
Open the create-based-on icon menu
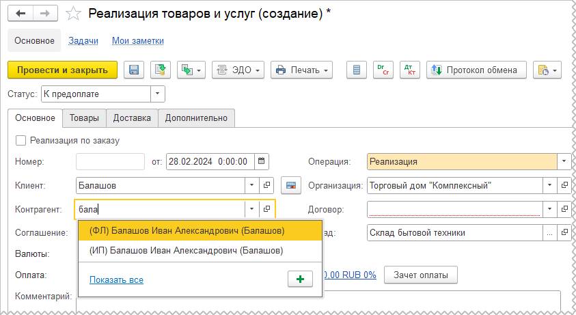point(191,70)
